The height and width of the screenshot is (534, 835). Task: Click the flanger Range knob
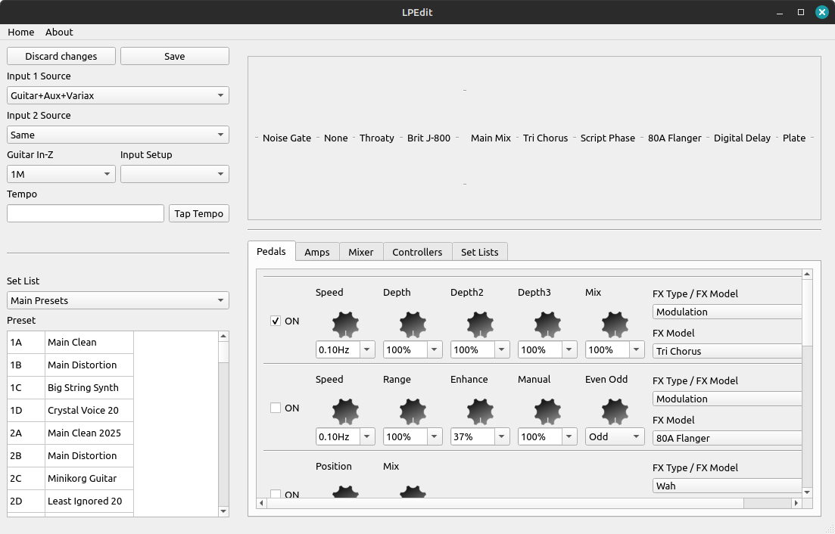point(413,411)
